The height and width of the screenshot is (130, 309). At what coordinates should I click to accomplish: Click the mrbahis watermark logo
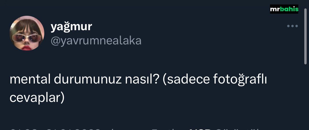pos(284,9)
